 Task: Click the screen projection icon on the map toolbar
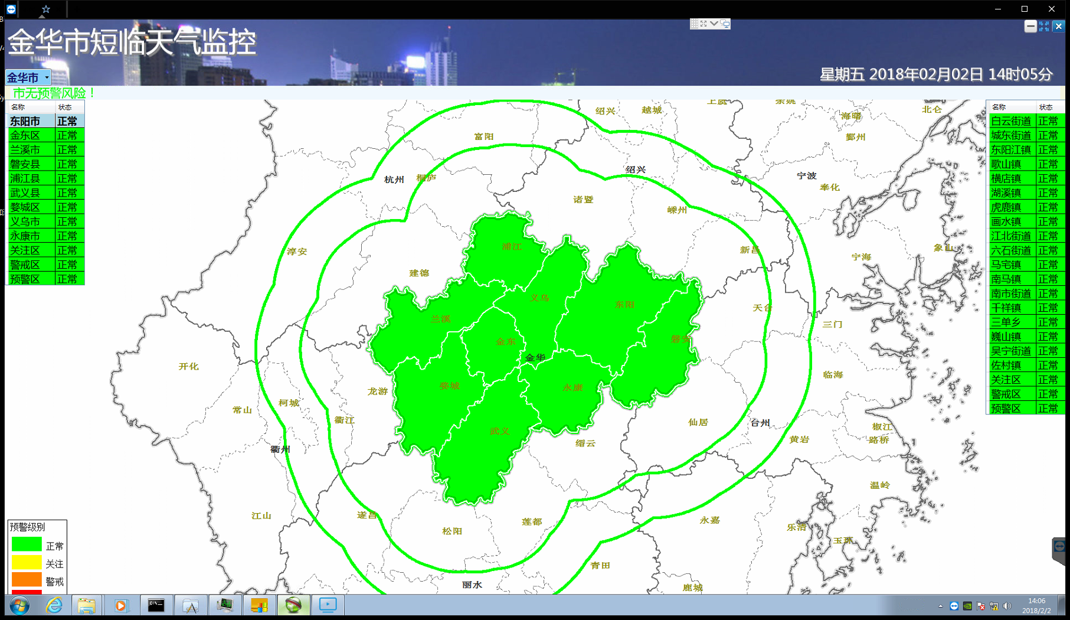coord(726,24)
